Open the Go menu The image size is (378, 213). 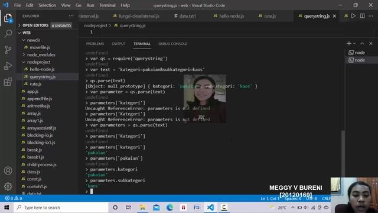[79, 5]
